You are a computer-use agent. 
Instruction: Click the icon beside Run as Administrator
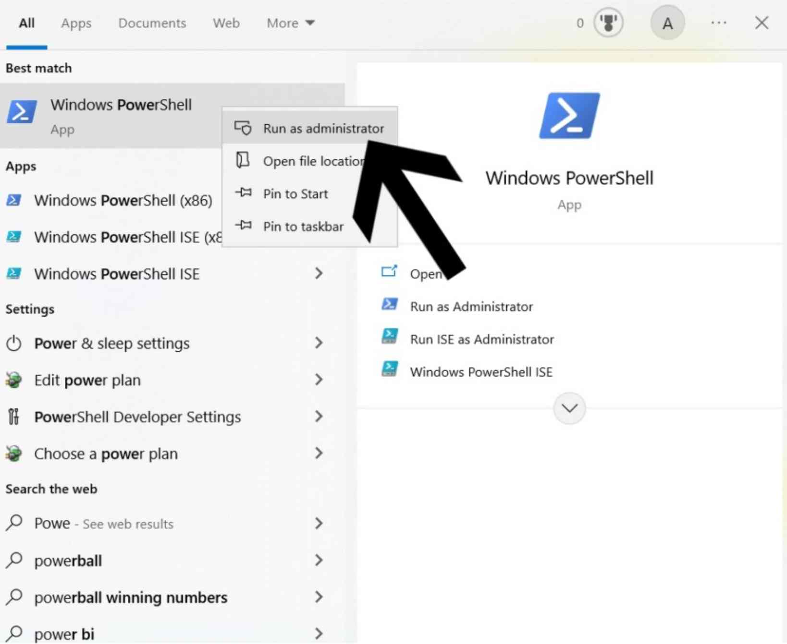coord(389,304)
